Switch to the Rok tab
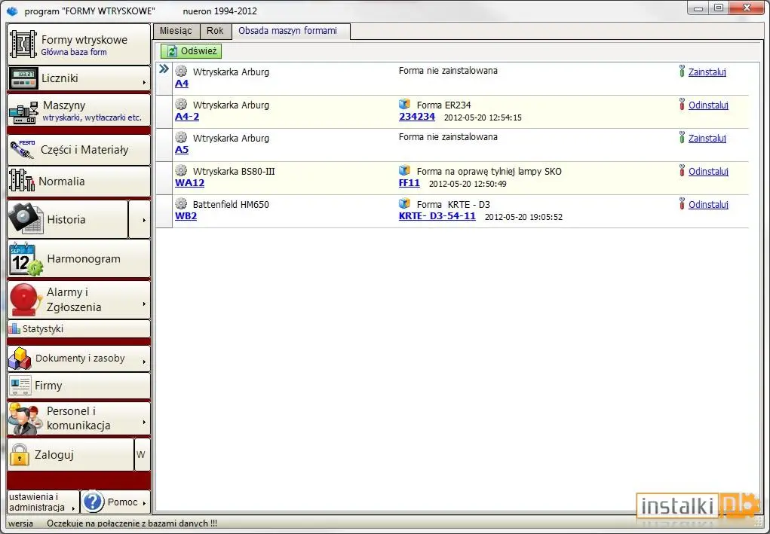 [215, 31]
